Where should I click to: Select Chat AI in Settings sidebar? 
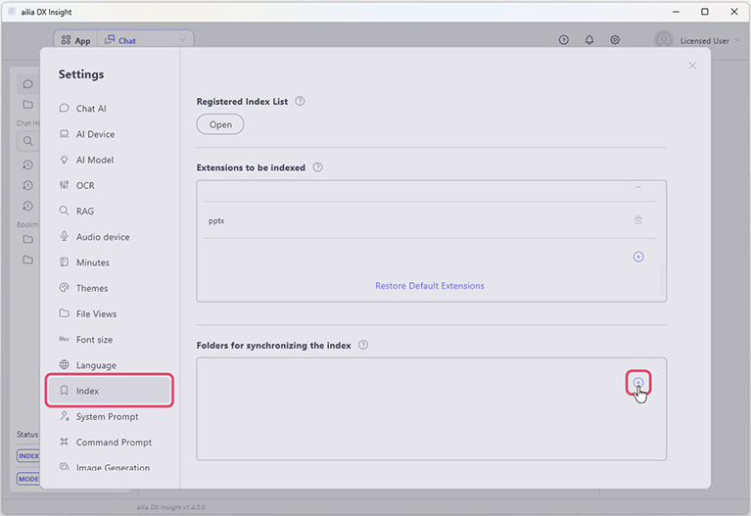click(x=91, y=109)
